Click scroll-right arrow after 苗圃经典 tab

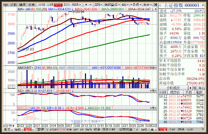click(137, 130)
